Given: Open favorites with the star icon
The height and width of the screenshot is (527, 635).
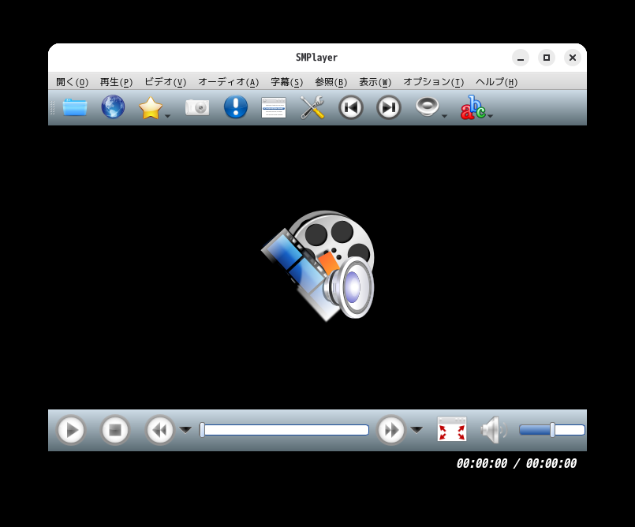Looking at the screenshot, I should (x=150, y=108).
